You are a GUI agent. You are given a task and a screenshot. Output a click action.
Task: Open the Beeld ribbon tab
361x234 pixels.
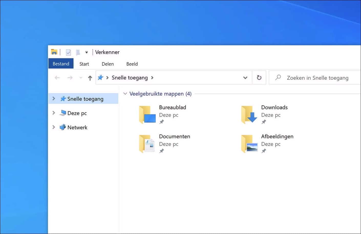pyautogui.click(x=132, y=64)
